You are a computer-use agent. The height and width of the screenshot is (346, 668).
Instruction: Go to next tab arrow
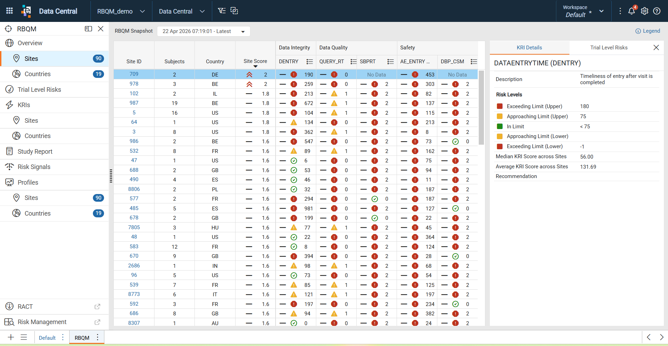662,337
